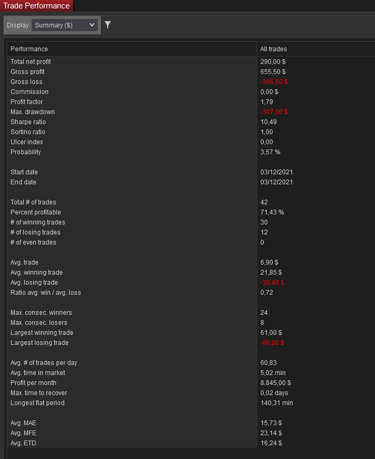Click the Total # of trades row

pos(191,202)
